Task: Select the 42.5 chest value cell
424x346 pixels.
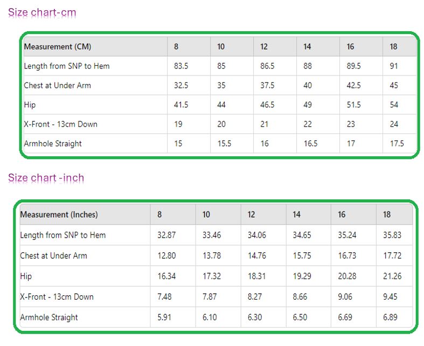Action: tap(353, 86)
